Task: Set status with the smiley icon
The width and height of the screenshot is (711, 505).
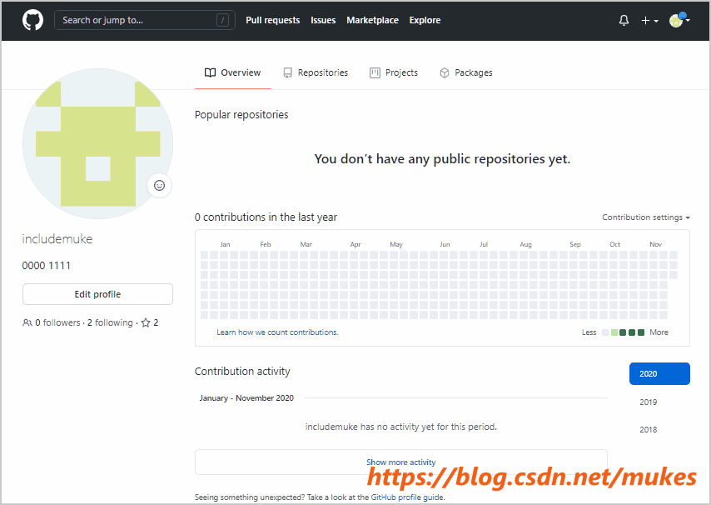Action: [159, 185]
